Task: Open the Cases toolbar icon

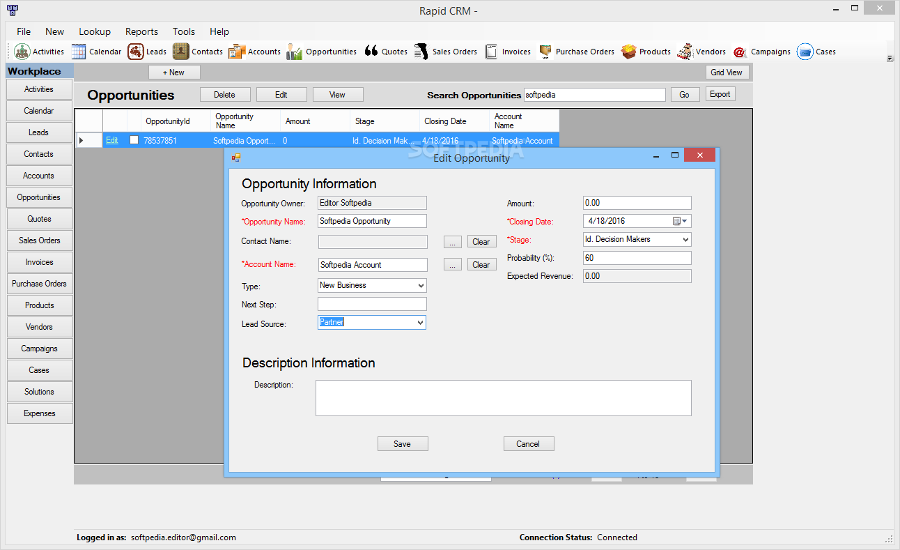Action: click(x=805, y=52)
